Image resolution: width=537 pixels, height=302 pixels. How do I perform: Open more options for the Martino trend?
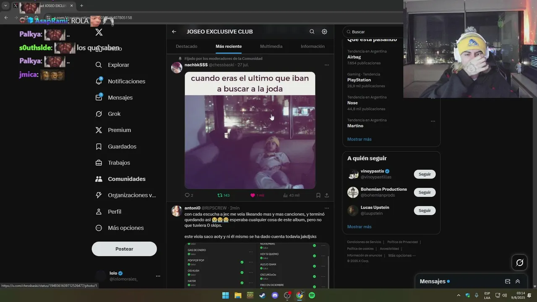point(433,121)
